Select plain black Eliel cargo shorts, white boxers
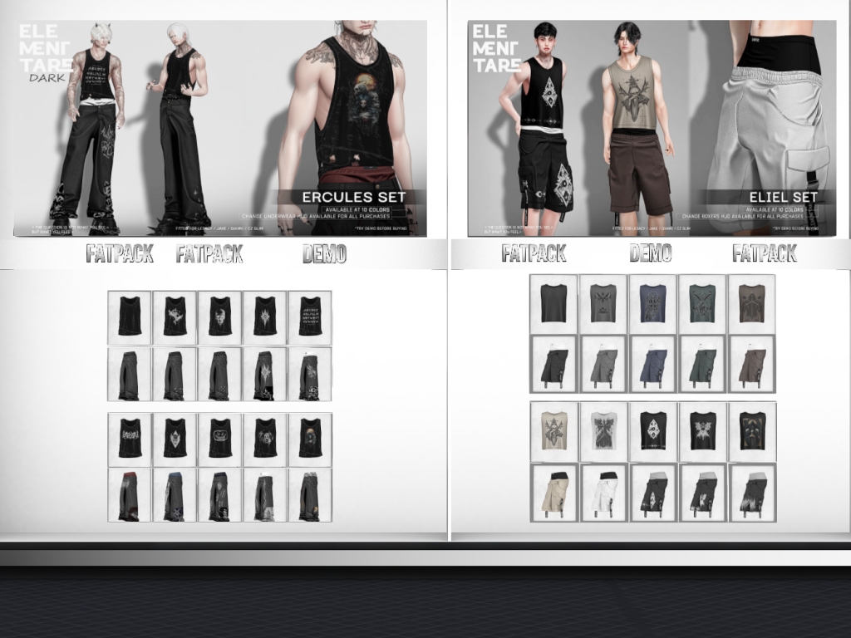 [554, 364]
